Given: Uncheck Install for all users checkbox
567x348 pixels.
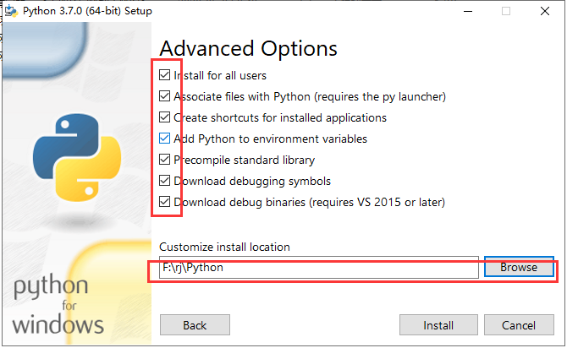Looking at the screenshot, I should (164, 75).
